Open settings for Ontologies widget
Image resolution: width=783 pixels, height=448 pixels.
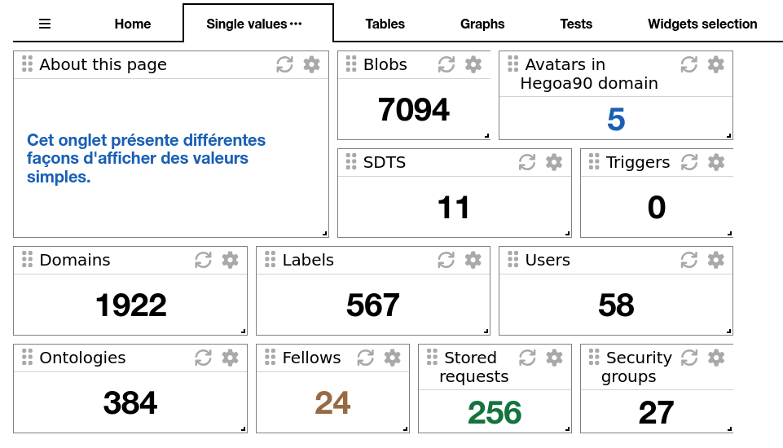231,358
